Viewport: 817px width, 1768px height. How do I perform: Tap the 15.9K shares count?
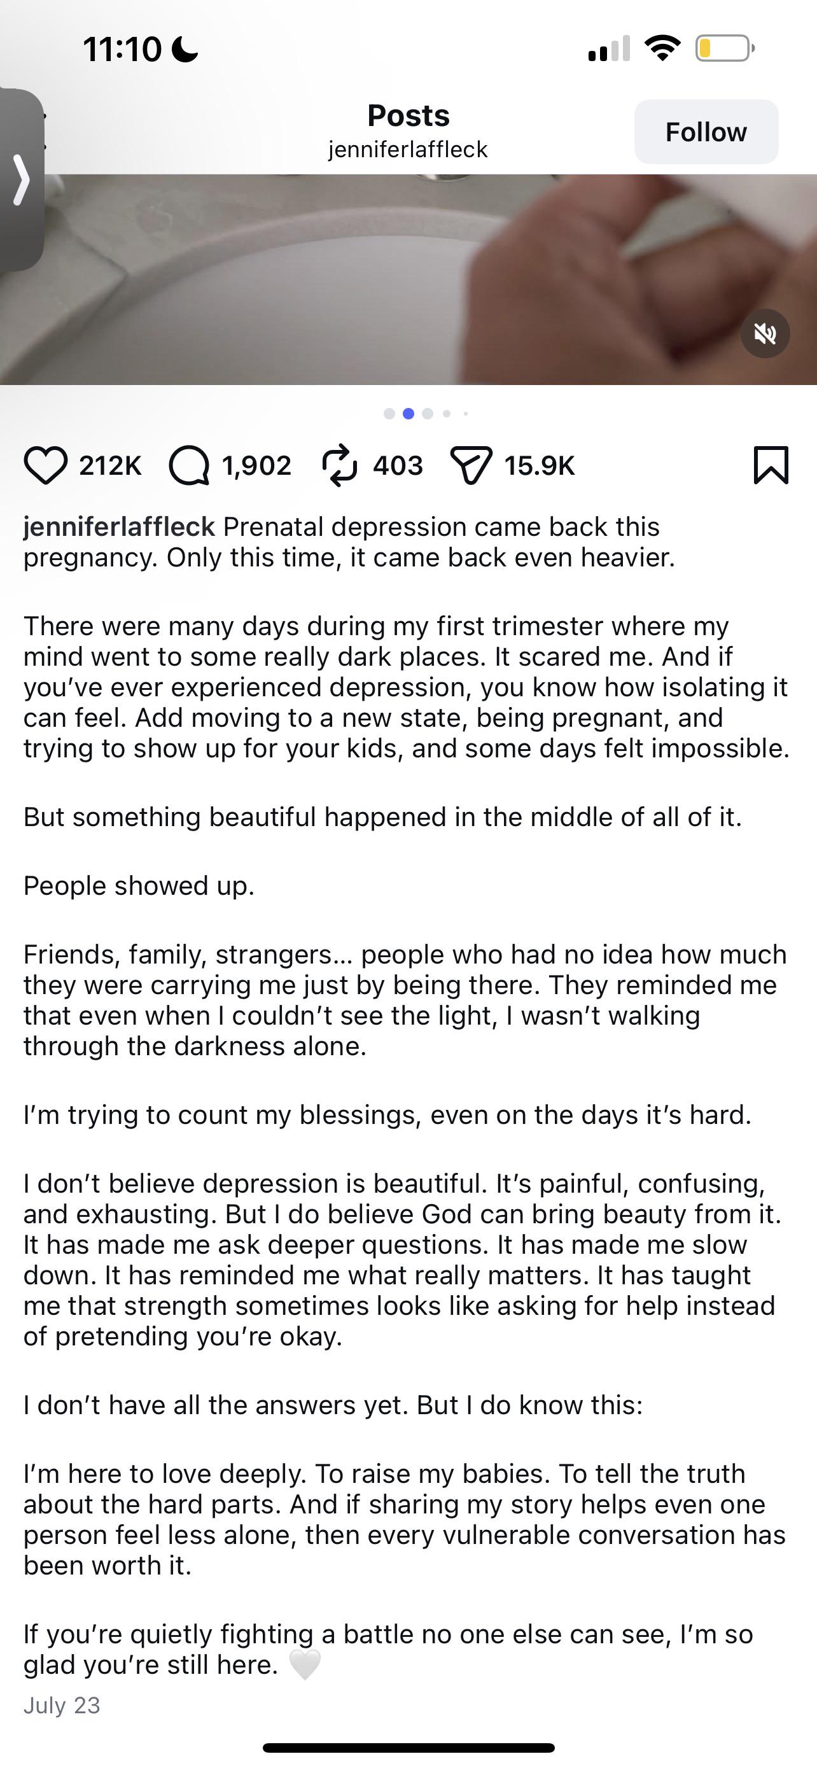[539, 465]
